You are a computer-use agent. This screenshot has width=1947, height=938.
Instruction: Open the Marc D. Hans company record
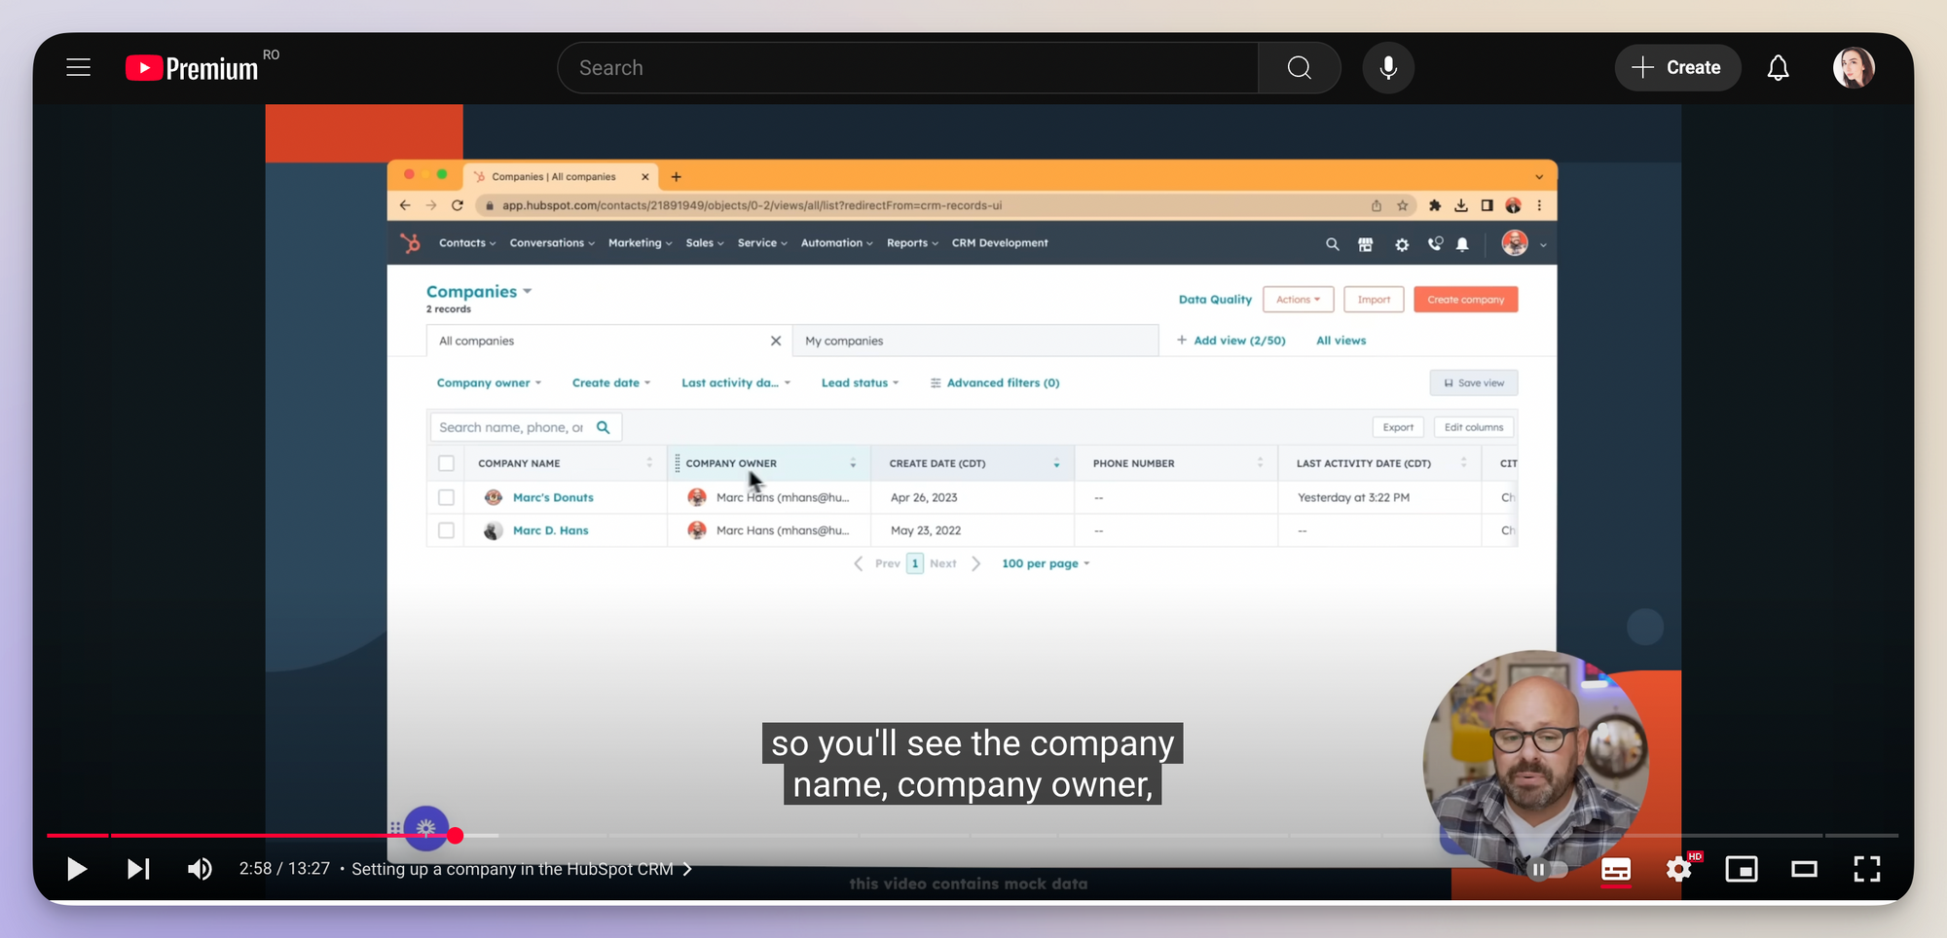551,530
